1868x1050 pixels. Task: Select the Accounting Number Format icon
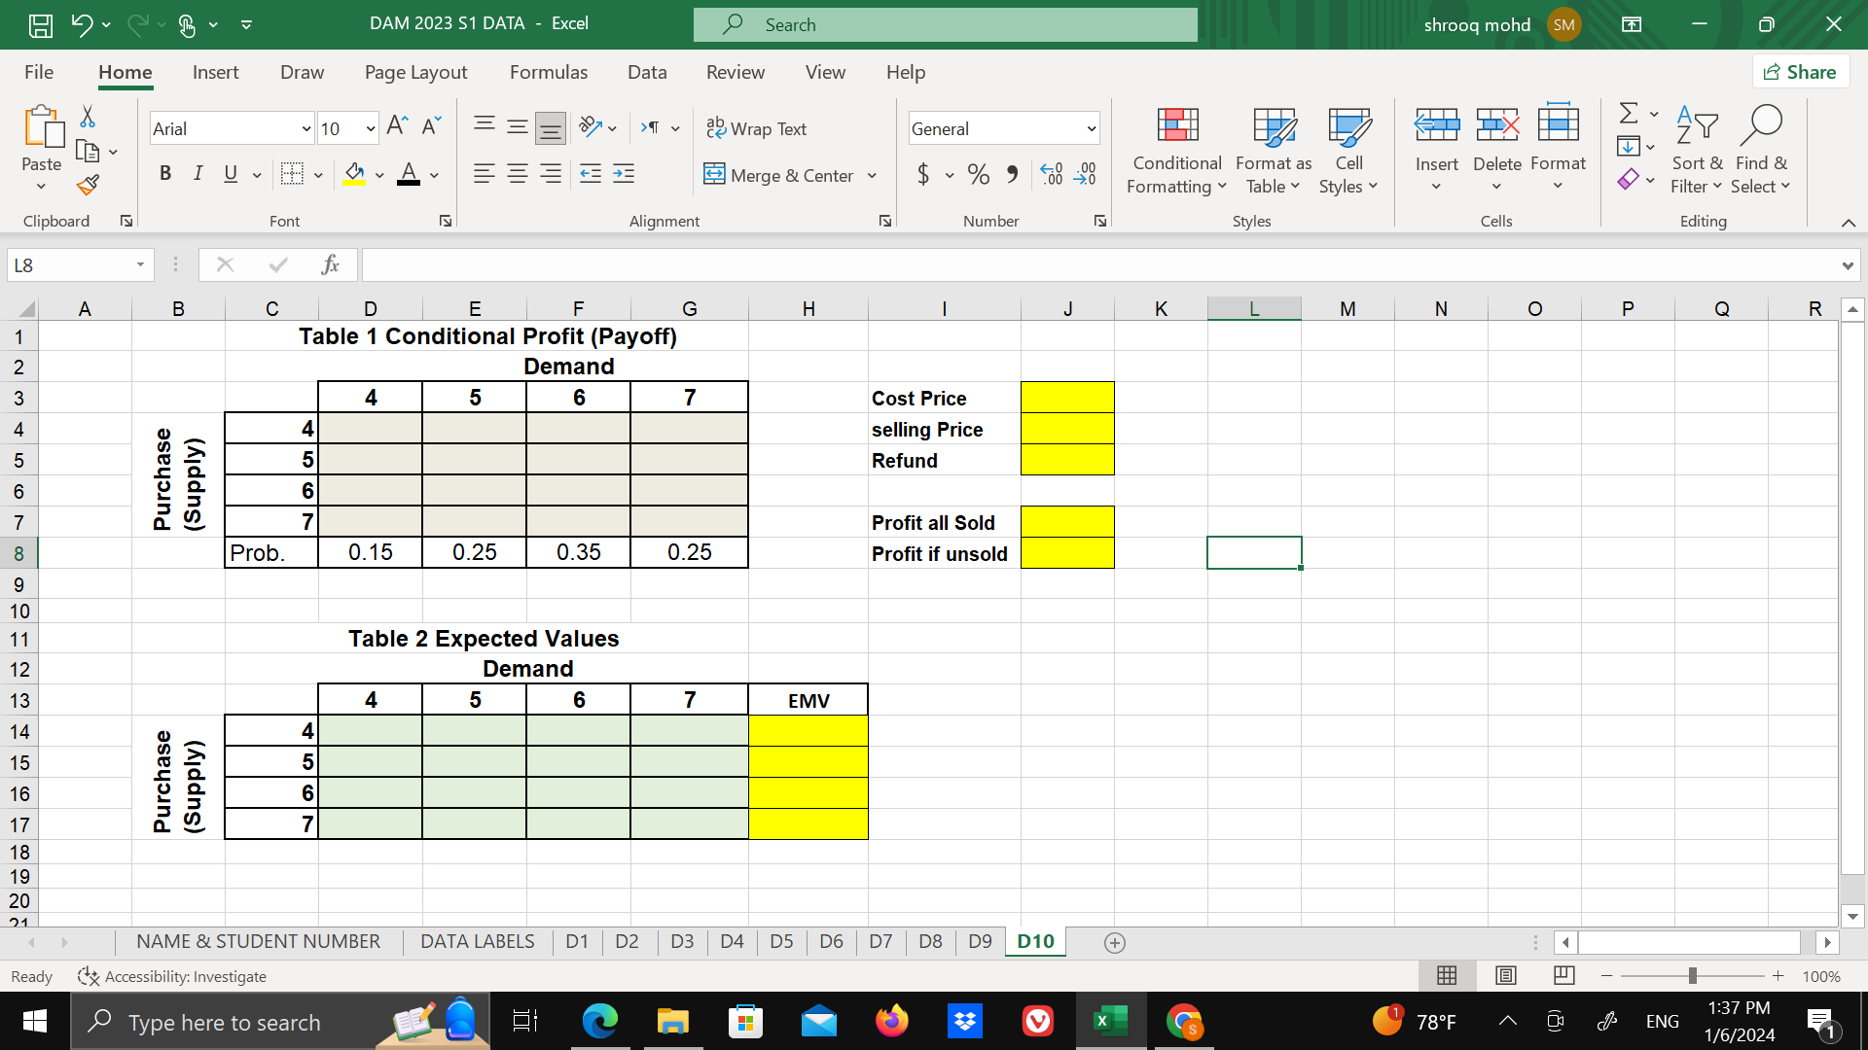click(x=922, y=174)
